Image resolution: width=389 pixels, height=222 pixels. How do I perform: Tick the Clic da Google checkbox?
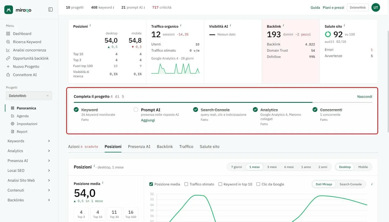click(258, 184)
